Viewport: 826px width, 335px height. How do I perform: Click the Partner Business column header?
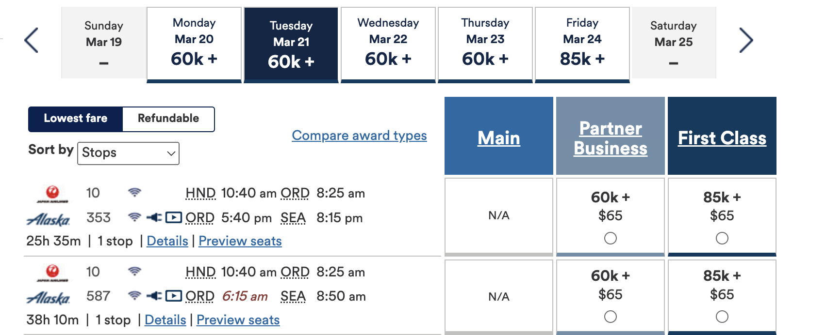611,138
